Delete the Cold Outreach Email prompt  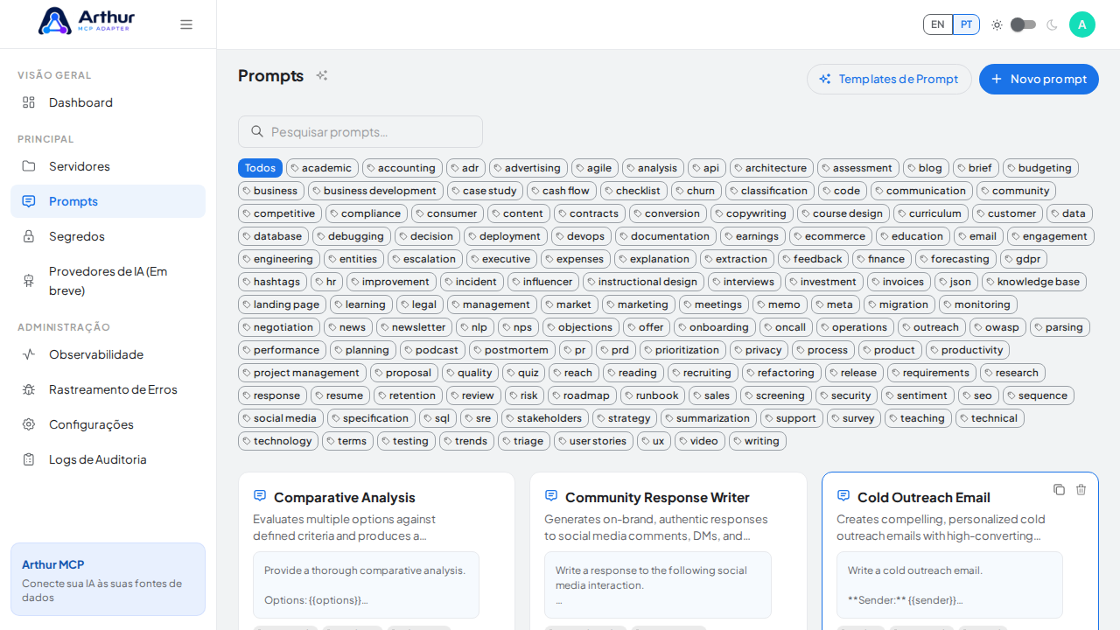pos(1081,489)
